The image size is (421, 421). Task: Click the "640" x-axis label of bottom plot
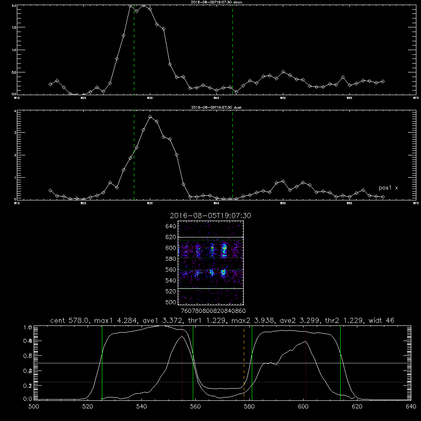click(x=411, y=407)
